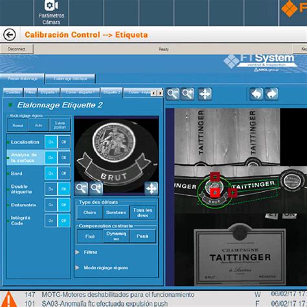Click Suivre position button
Image resolution: width=307 pixels, height=307 pixels.
pos(60,125)
